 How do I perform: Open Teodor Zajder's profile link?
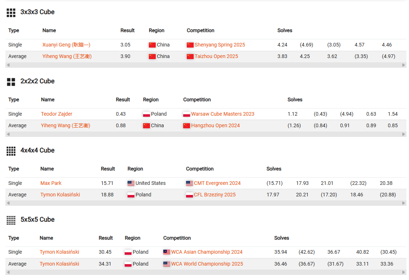(x=57, y=114)
